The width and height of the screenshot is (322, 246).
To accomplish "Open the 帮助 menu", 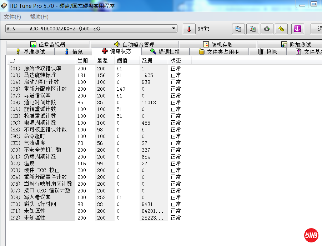I will point(39,17).
